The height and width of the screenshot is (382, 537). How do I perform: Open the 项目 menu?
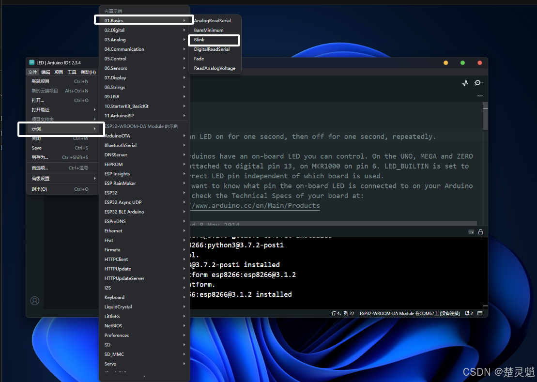click(59, 72)
